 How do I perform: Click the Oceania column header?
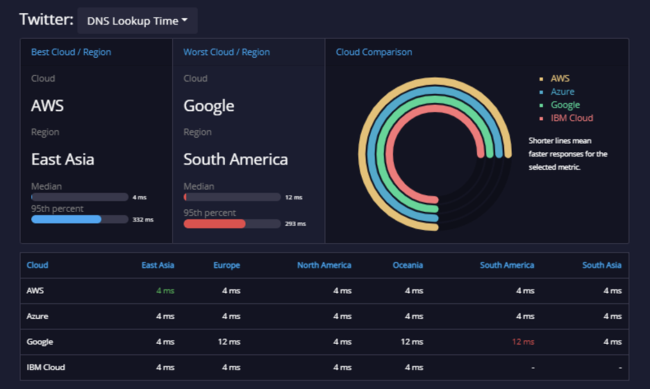408,265
